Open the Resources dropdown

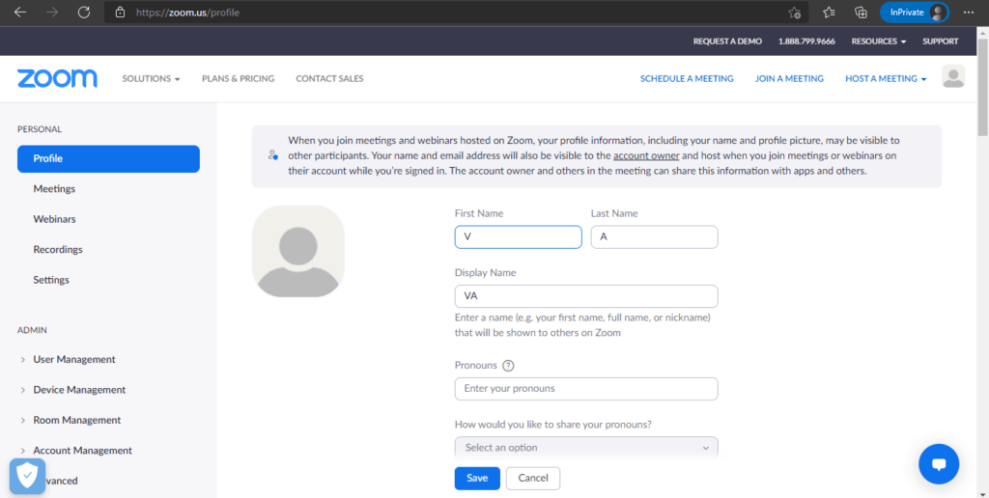coord(879,41)
